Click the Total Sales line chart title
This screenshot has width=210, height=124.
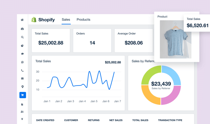click(43, 61)
